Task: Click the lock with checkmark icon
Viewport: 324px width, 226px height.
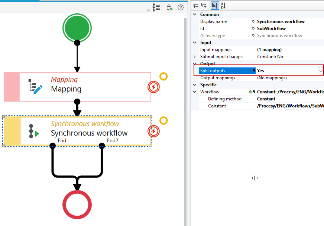Action: pyautogui.click(x=169, y=7)
